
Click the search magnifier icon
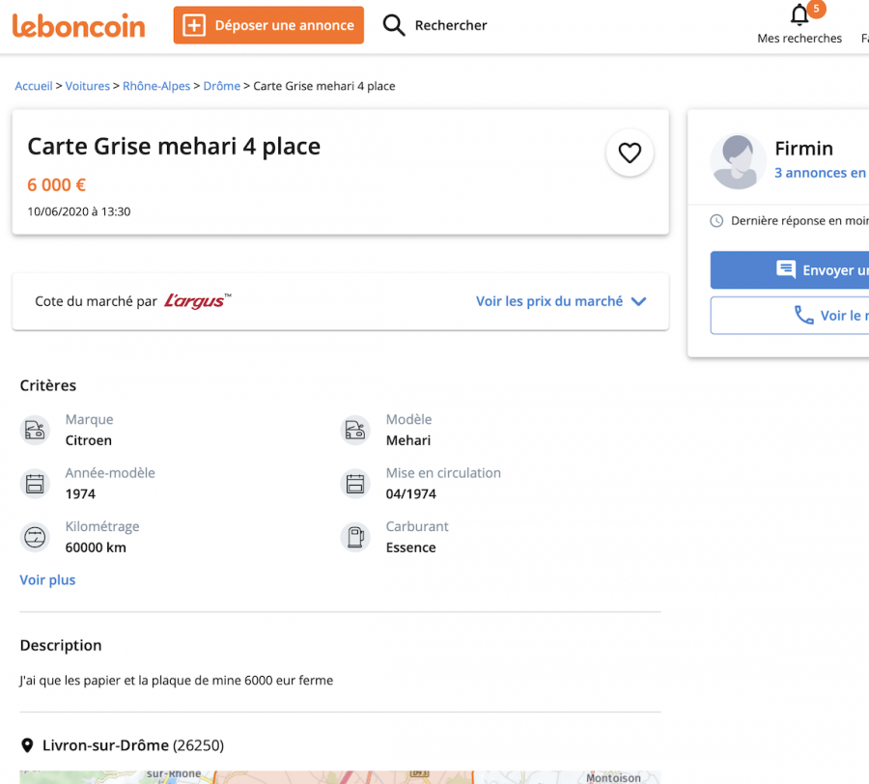click(x=394, y=25)
